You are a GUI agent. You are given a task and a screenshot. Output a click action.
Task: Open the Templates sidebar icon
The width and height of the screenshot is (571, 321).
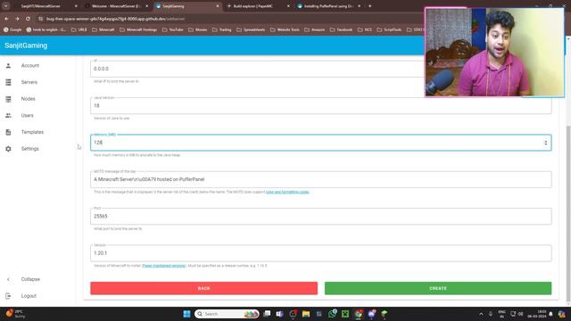pos(8,132)
